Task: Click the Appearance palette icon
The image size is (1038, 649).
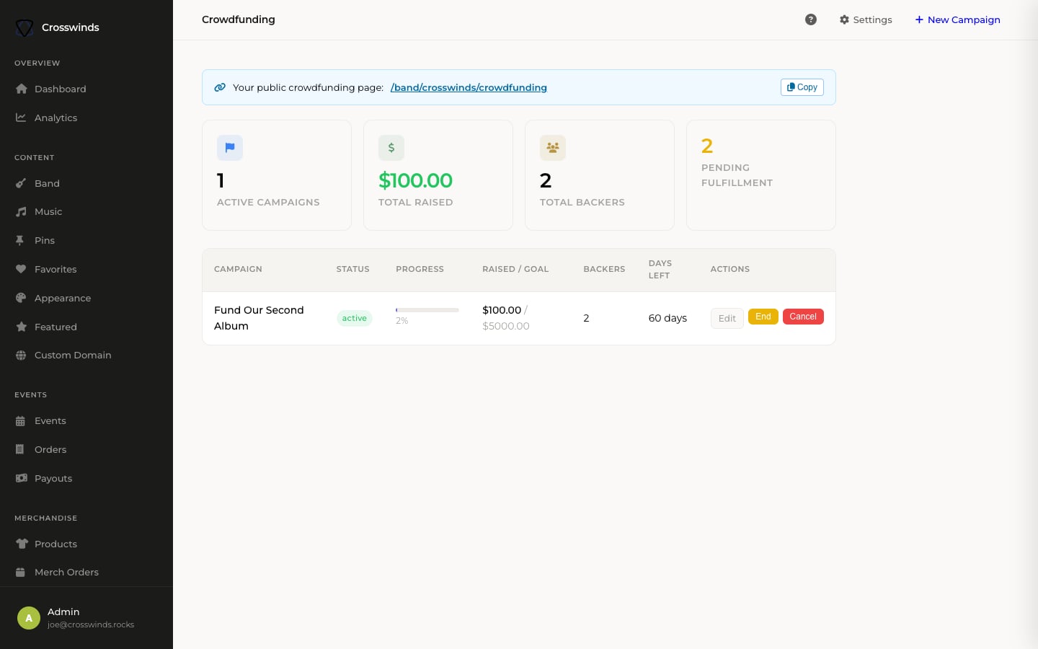Action: click(21, 298)
